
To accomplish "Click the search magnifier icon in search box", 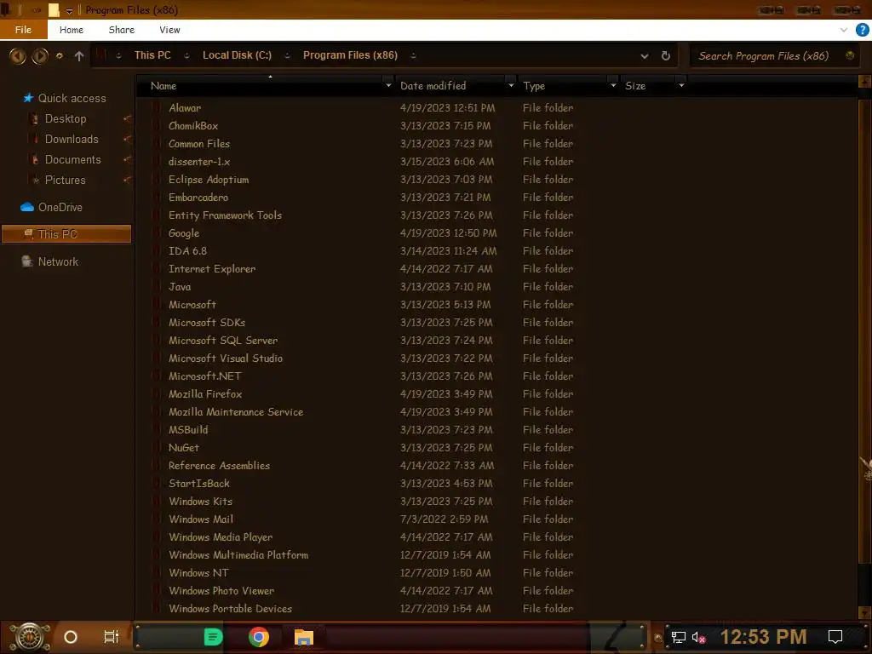I will click(x=850, y=55).
